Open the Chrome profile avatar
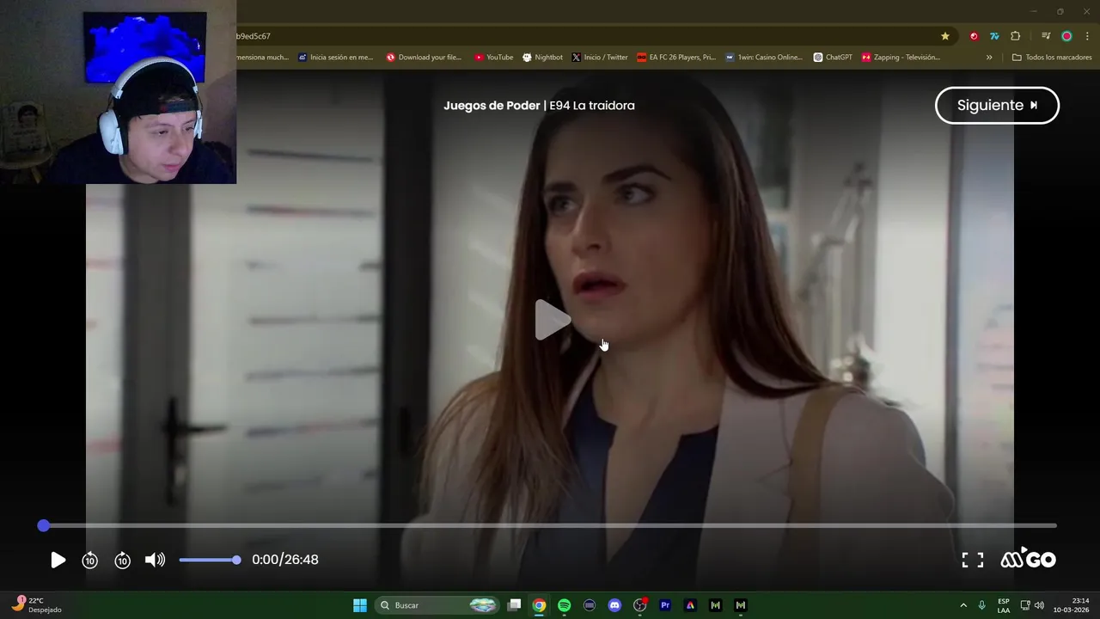1100x619 pixels. pyautogui.click(x=1066, y=36)
